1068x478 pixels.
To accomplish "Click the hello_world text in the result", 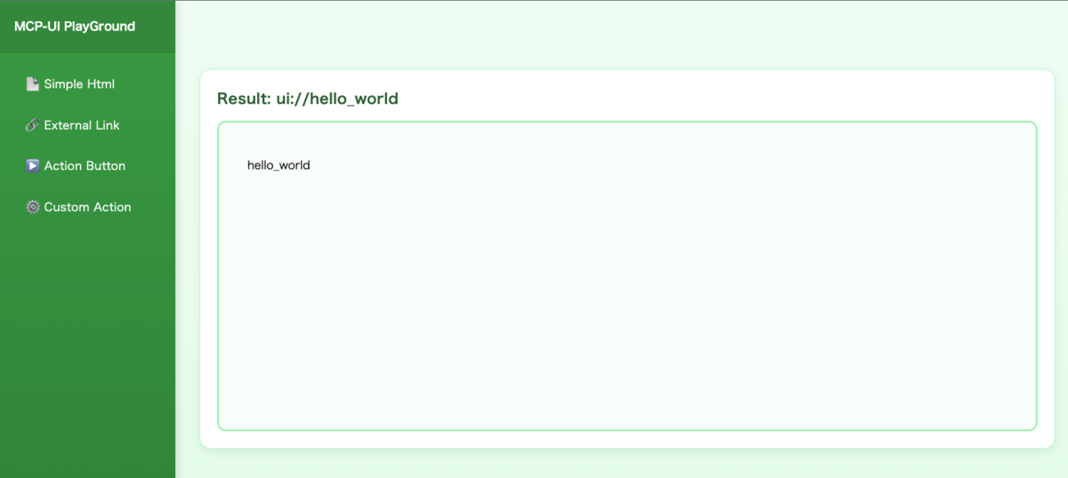I will 279,165.
